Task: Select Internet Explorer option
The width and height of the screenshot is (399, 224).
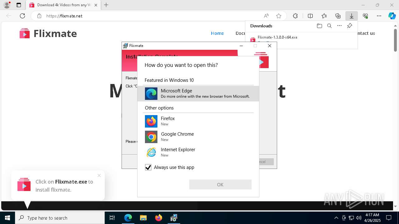Action: 198,152
